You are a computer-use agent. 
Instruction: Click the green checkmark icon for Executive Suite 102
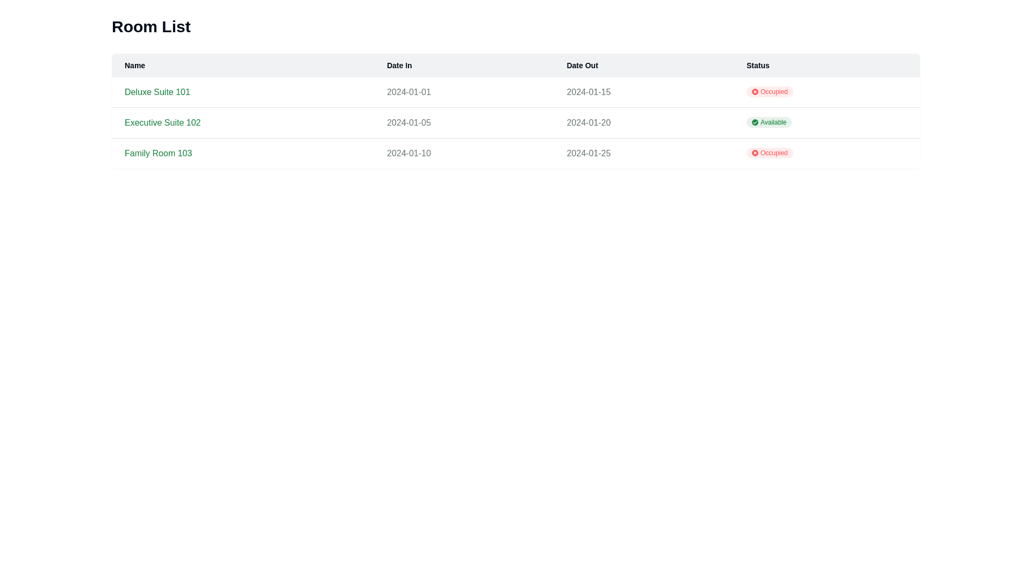tap(755, 122)
